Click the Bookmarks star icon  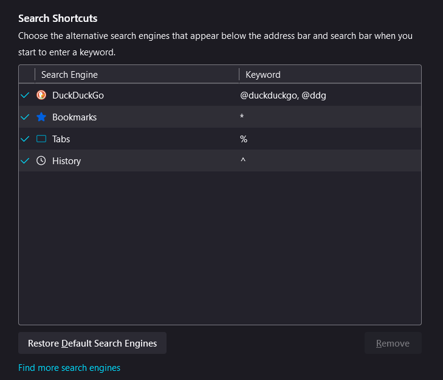tap(41, 117)
